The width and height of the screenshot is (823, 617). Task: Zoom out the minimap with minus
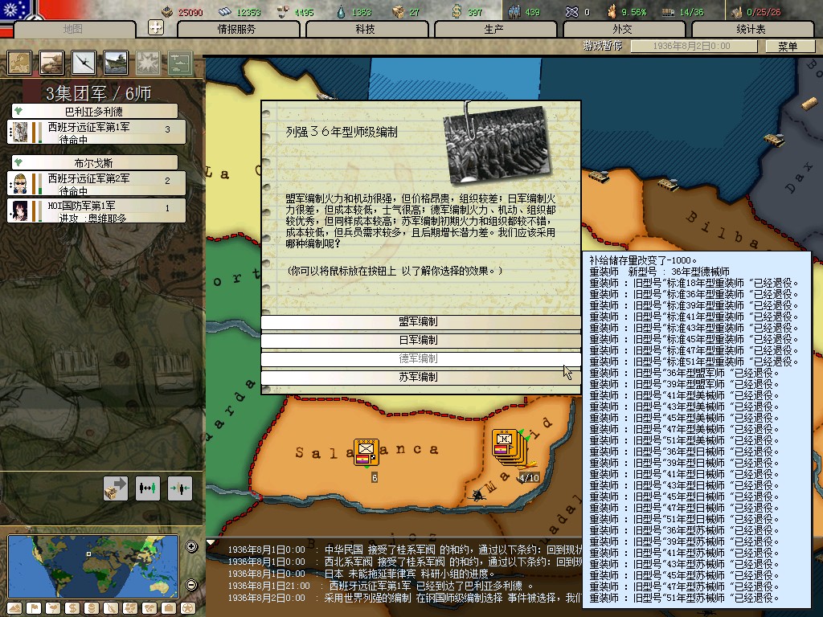tap(191, 585)
